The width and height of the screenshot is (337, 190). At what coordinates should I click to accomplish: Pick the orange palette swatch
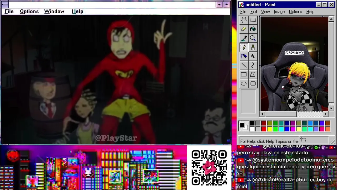tap(327, 129)
